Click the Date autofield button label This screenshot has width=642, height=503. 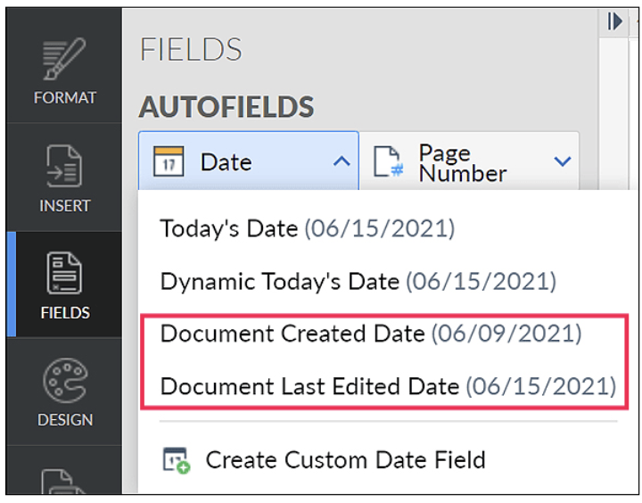pyautogui.click(x=226, y=162)
